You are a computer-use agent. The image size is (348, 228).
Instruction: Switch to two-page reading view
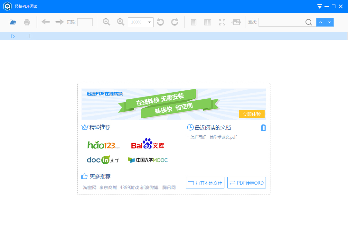(207, 22)
